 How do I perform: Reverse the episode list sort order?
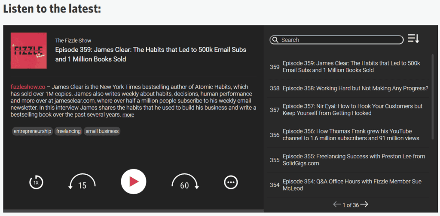click(413, 38)
